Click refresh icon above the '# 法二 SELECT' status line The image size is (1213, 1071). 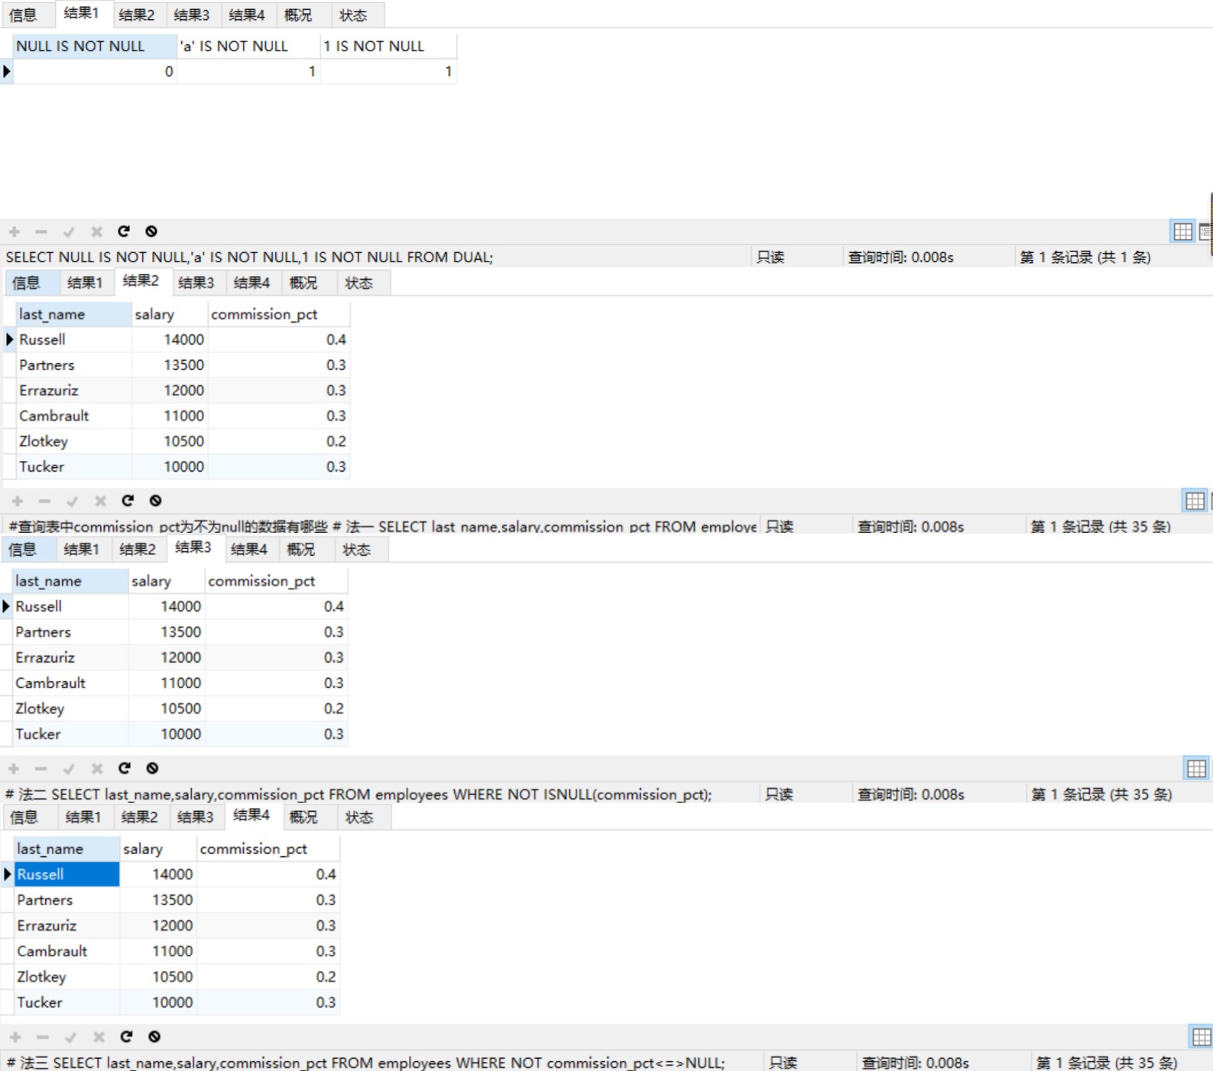pos(125,768)
